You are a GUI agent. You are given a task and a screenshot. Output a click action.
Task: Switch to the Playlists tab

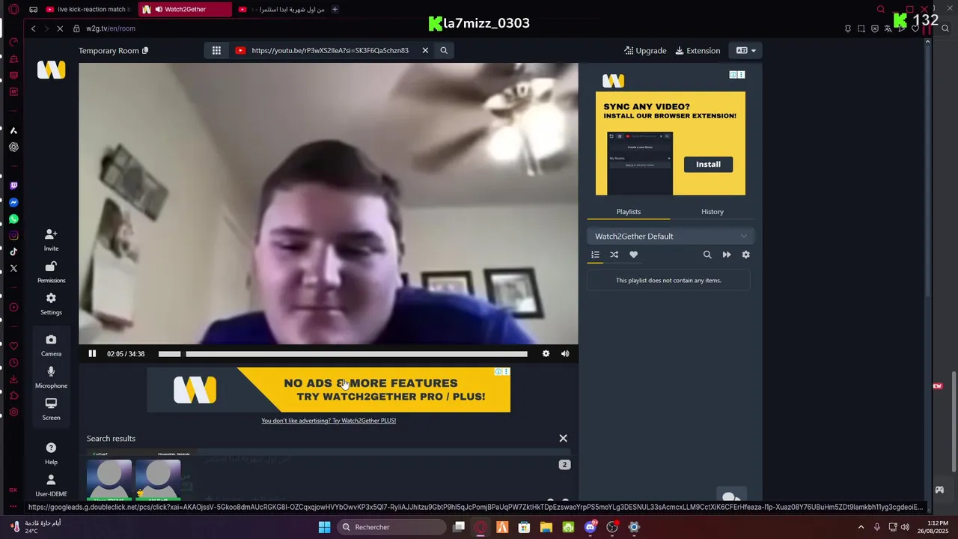point(629,212)
